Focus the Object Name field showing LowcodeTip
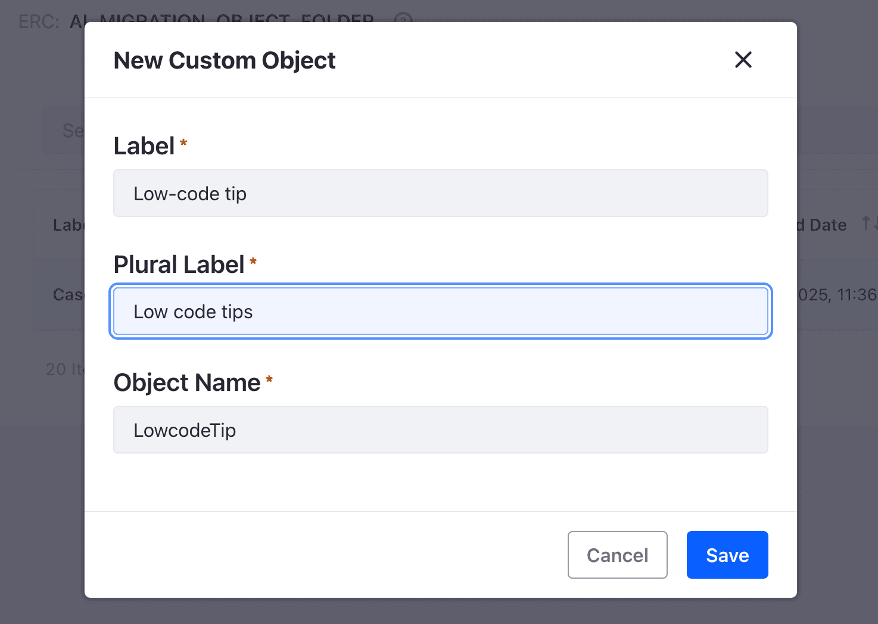878x624 pixels. pyautogui.click(x=440, y=430)
